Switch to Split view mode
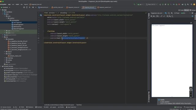 pos(187,10)
